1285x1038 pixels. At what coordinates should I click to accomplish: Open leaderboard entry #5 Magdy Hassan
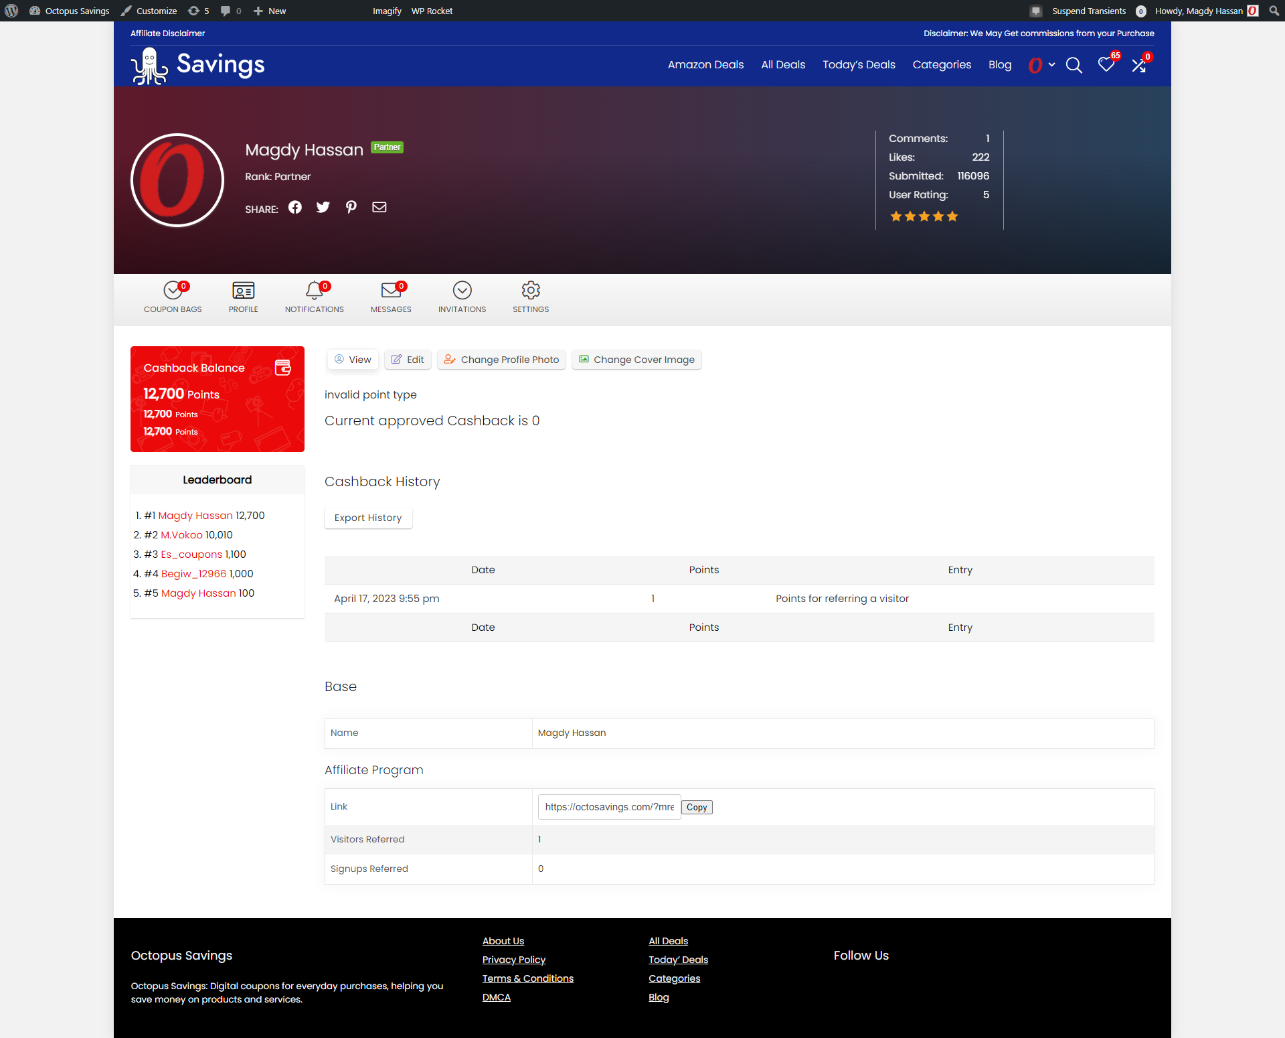(198, 593)
